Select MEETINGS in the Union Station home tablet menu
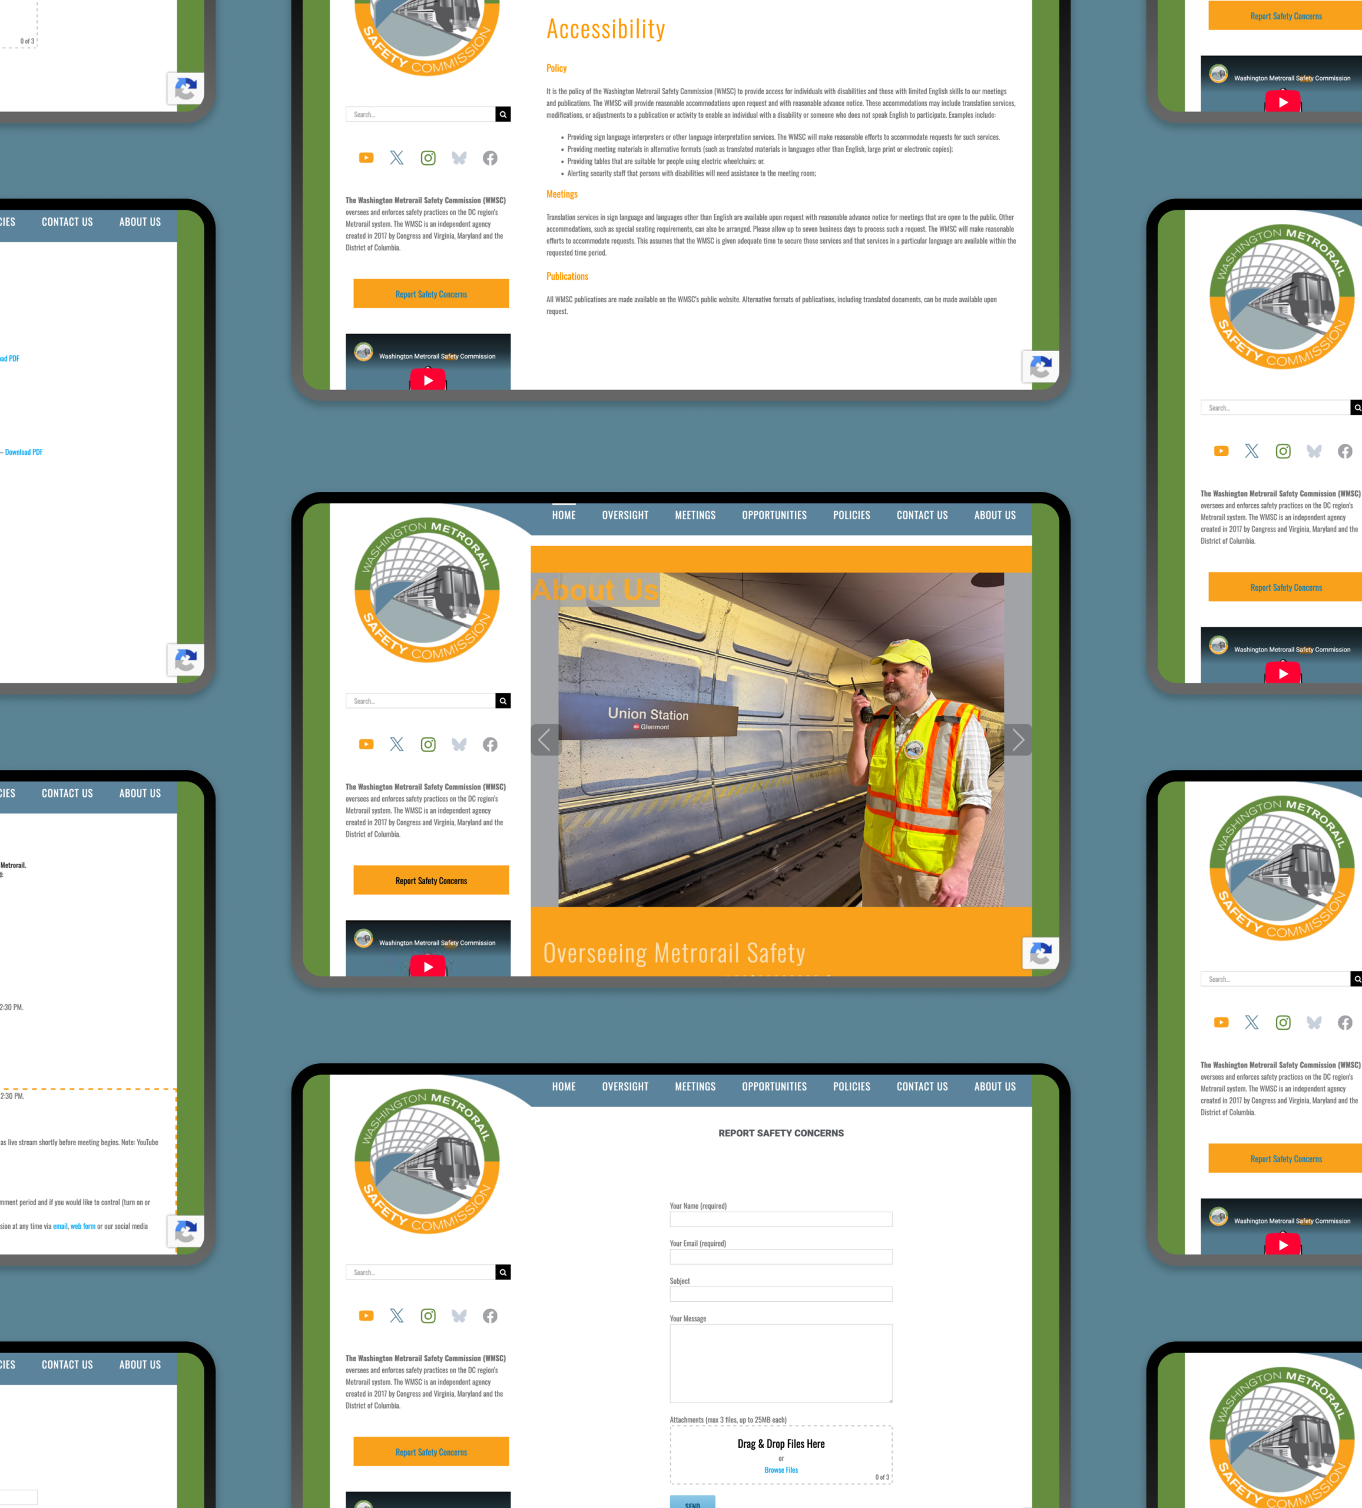Image resolution: width=1362 pixels, height=1508 pixels. 695,515
